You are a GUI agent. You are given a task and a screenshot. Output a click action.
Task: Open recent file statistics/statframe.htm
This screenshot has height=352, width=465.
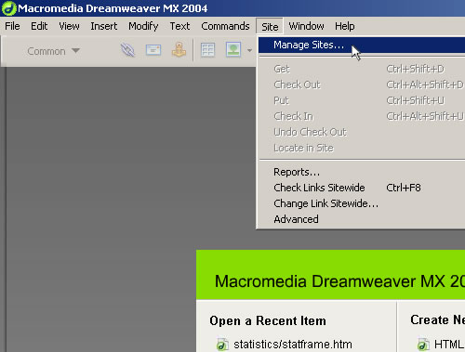293,345
